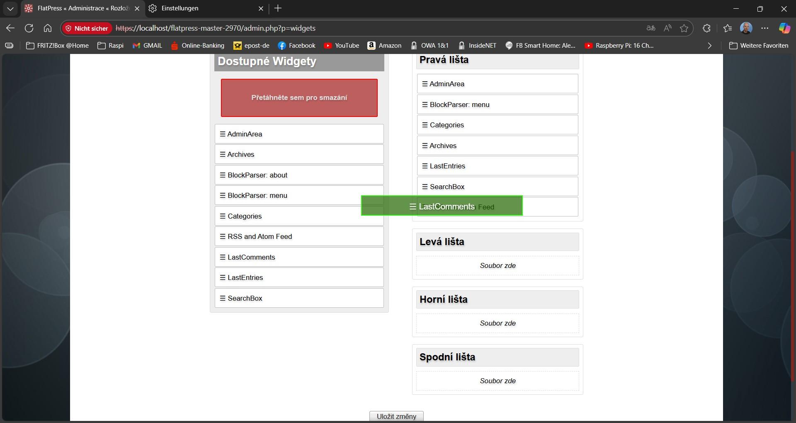Go to browser home page icon

pos(48,28)
